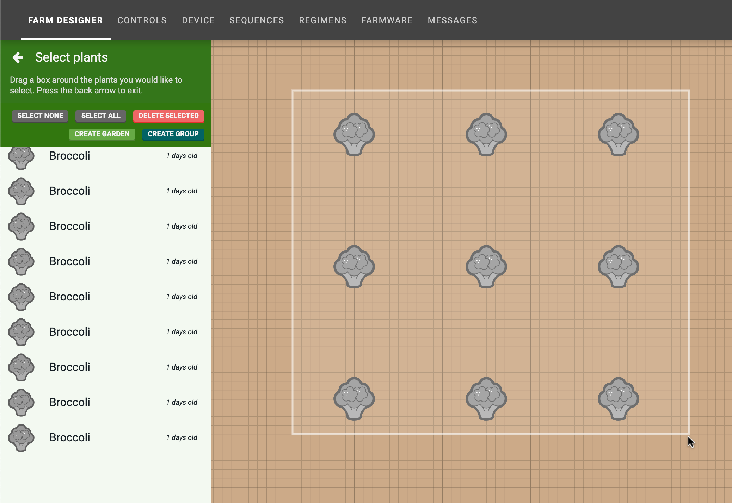Click the last broccoli icon in the plant list
Viewport: 732px width, 503px height.
click(x=20, y=438)
